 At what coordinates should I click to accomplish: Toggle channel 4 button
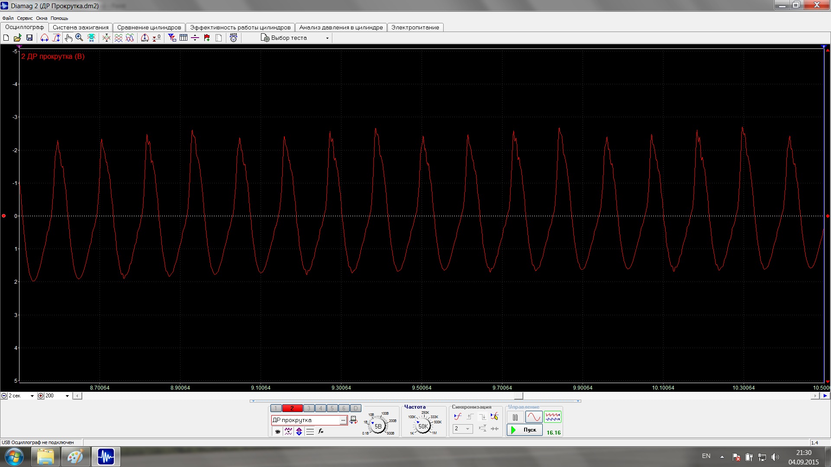pyautogui.click(x=320, y=408)
